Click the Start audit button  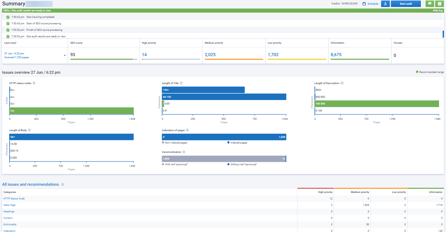click(406, 4)
